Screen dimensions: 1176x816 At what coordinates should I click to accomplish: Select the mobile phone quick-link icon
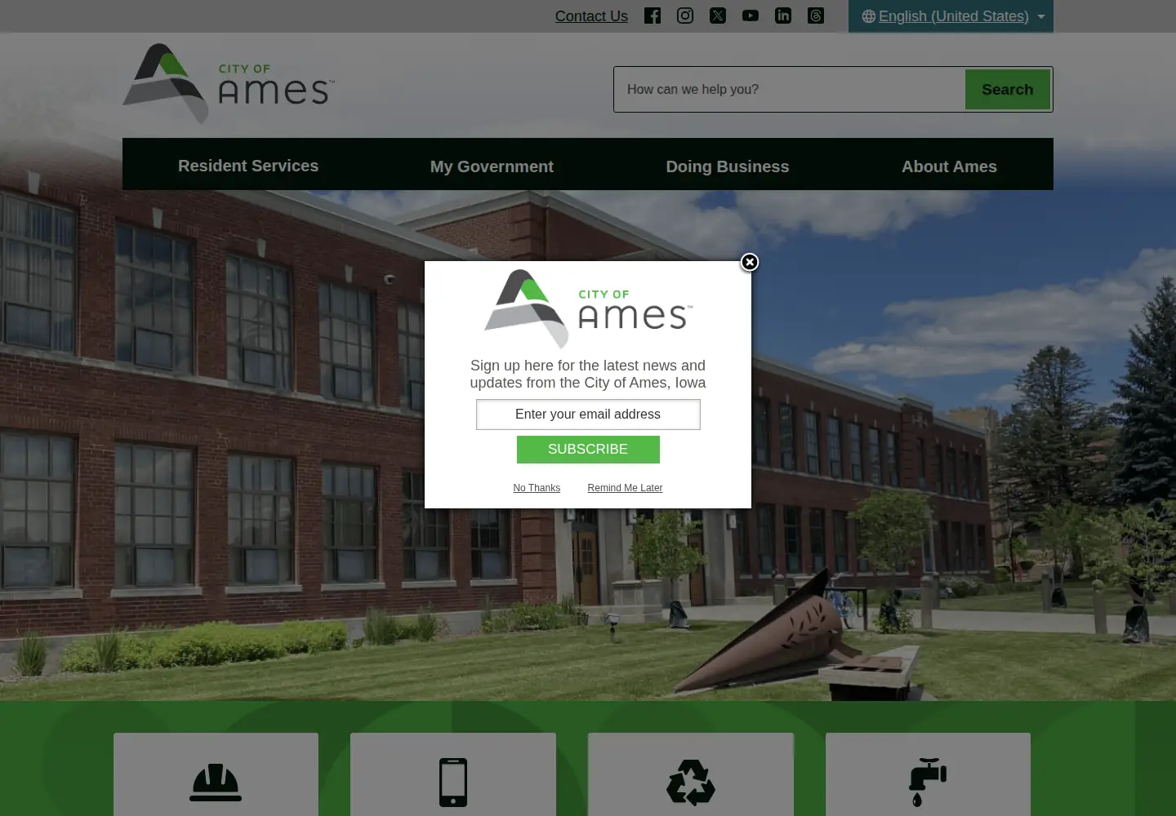point(453,783)
